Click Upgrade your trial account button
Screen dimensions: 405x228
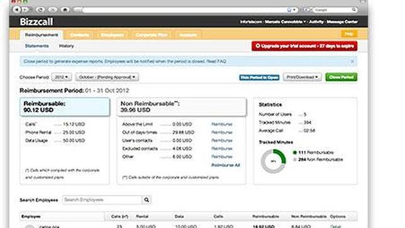(x=304, y=46)
